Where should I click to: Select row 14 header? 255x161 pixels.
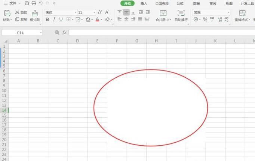coord(4,110)
